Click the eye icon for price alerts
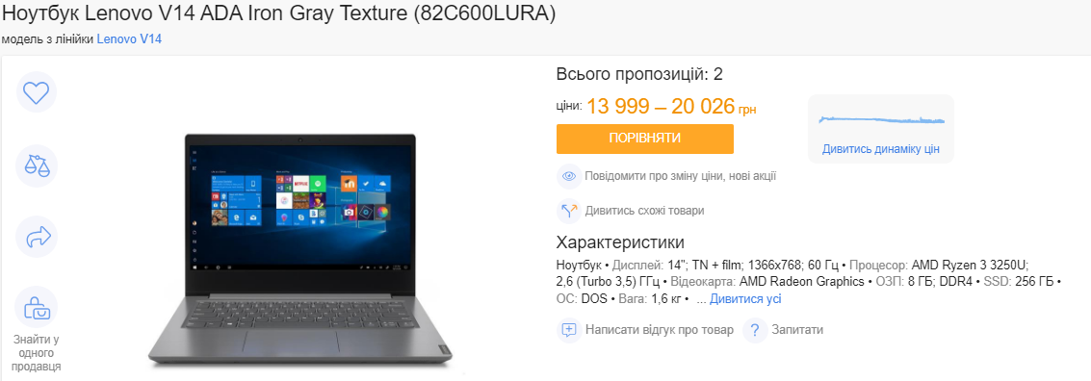 click(x=569, y=176)
